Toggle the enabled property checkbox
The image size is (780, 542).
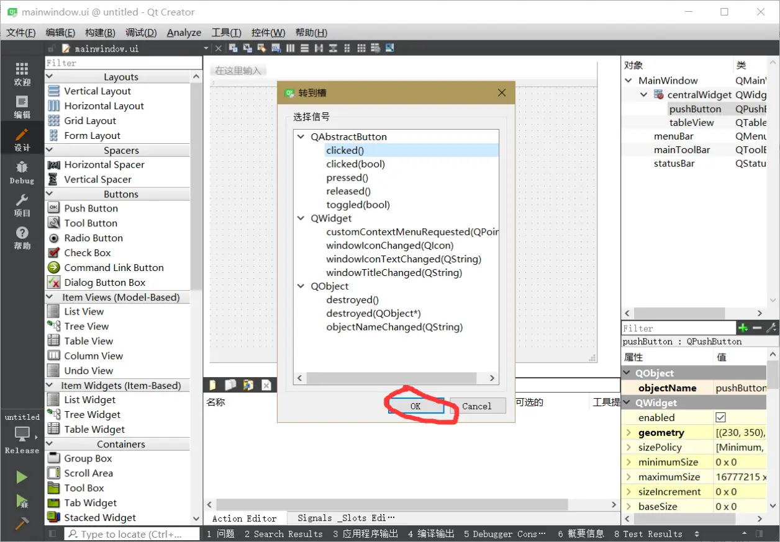(x=720, y=417)
